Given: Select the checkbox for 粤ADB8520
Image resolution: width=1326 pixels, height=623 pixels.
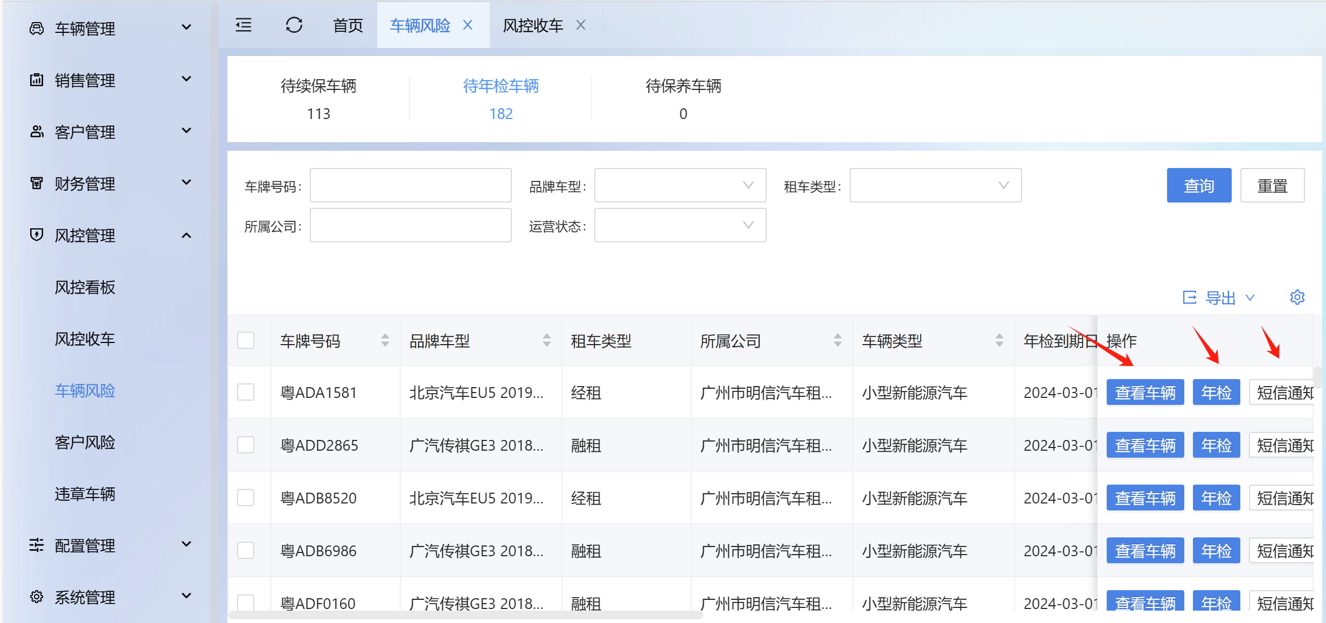Looking at the screenshot, I should point(246,498).
